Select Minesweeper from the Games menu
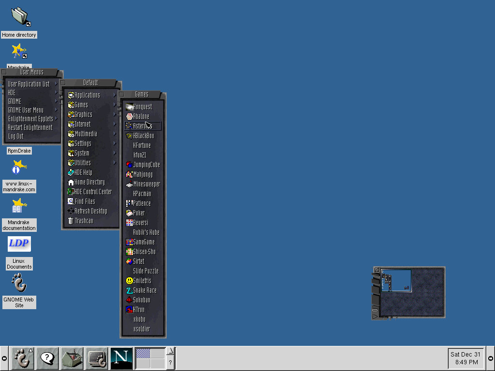The height and width of the screenshot is (371, 495). [x=146, y=184]
